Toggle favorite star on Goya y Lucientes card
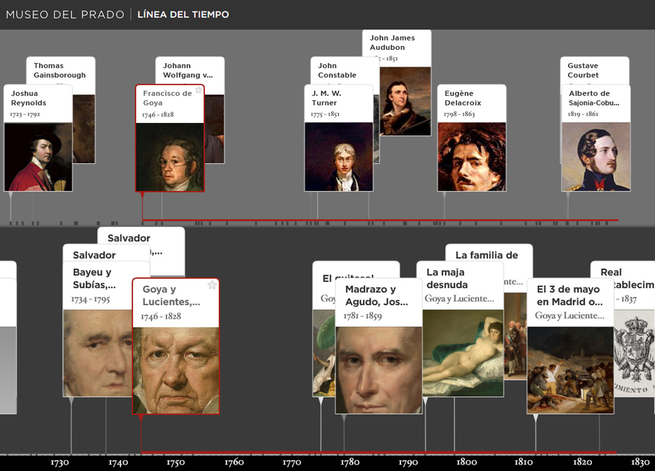This screenshot has width=655, height=471. tap(212, 286)
